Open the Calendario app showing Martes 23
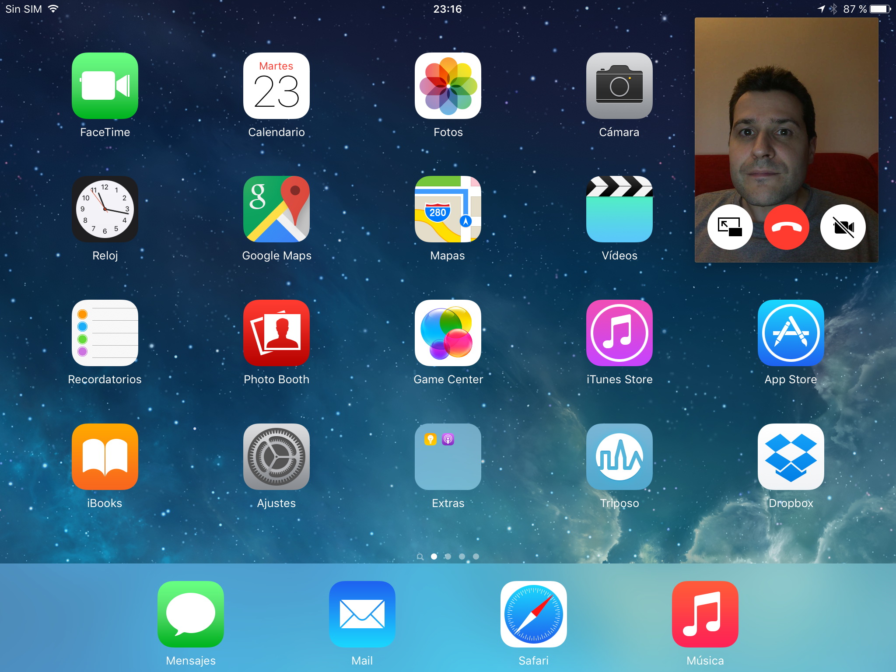This screenshot has width=896, height=672. coord(276,86)
